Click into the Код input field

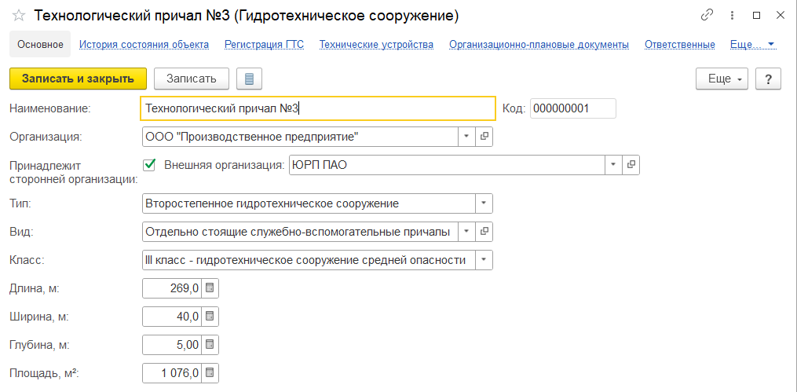coord(572,108)
